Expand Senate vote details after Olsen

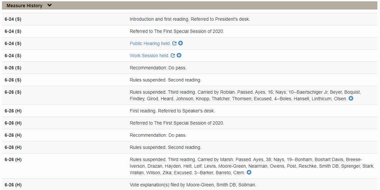(x=351, y=98)
